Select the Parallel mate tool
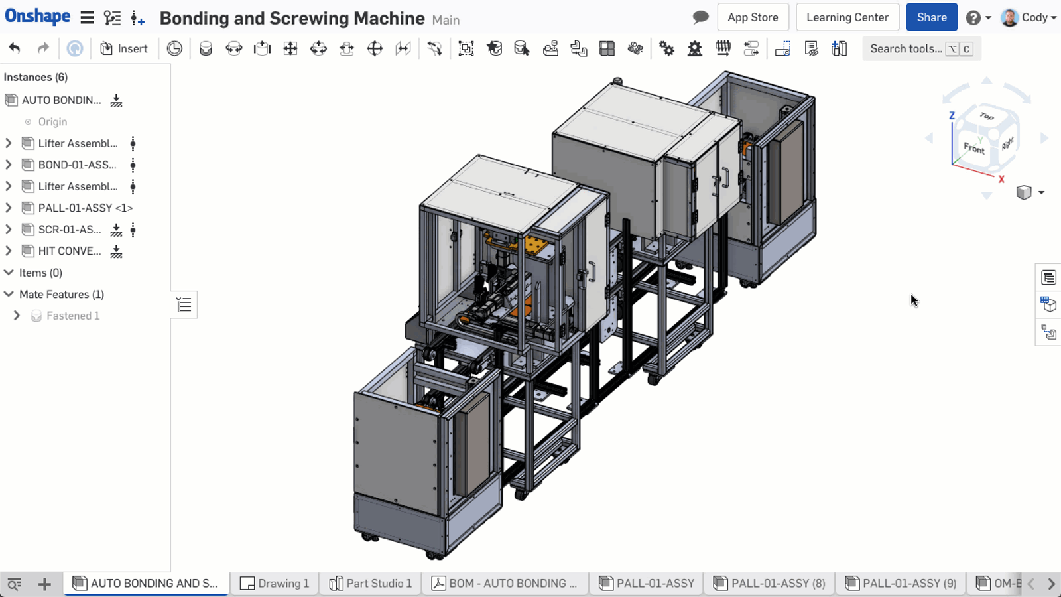 click(403, 48)
